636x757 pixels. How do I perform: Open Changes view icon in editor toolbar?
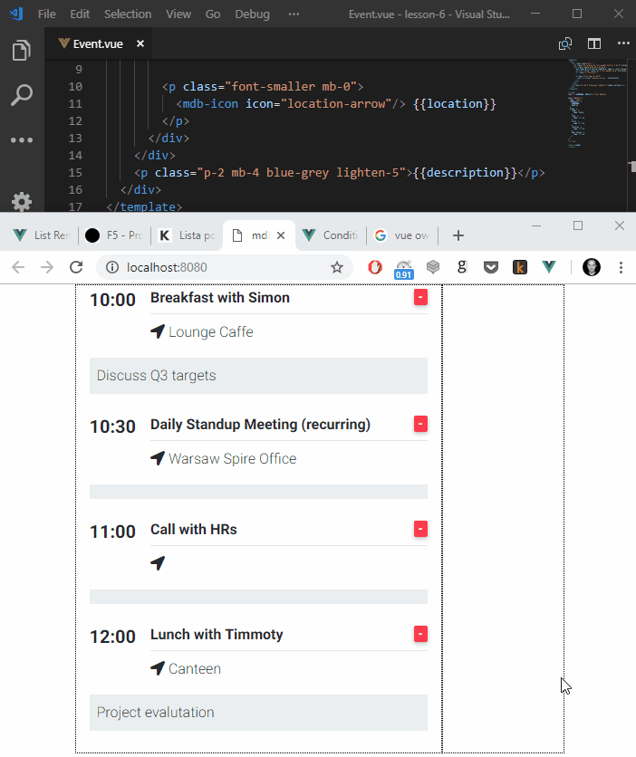565,44
